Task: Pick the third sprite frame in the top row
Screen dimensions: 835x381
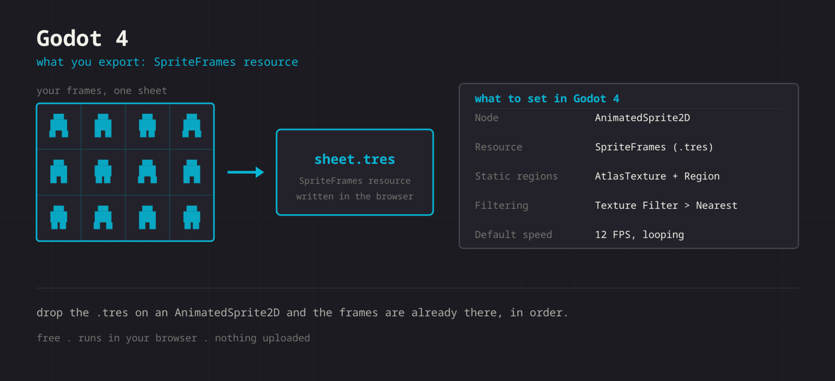Action: pyautogui.click(x=147, y=126)
